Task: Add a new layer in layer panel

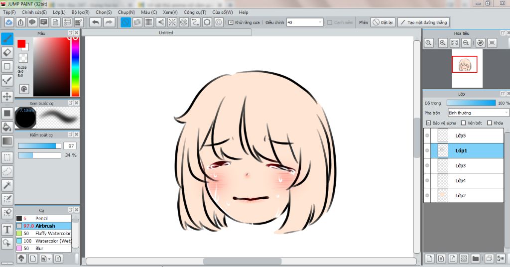Action: pos(429,259)
